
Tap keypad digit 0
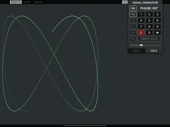pyautogui.click(x=149, y=33)
